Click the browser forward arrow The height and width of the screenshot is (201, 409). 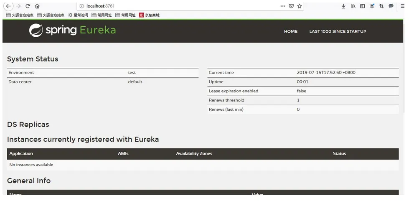pyautogui.click(x=18, y=6)
